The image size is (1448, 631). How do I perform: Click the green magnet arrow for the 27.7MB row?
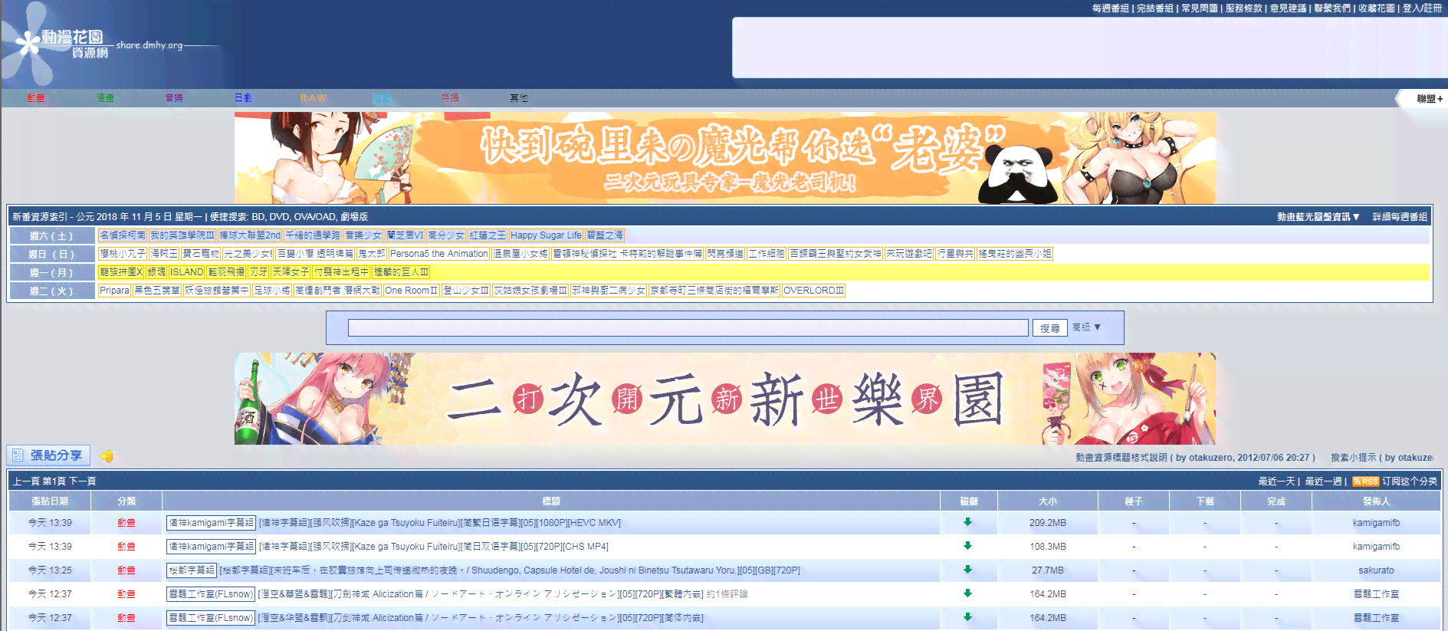tap(968, 570)
